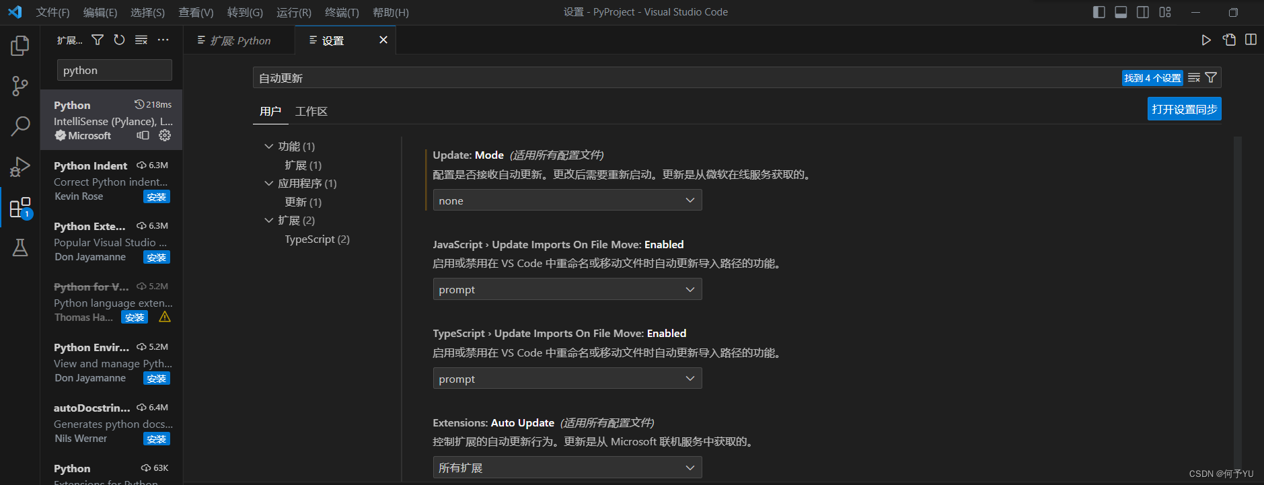Select 更新 (1) in settings tree
This screenshot has width=1264, height=485.
303,202
